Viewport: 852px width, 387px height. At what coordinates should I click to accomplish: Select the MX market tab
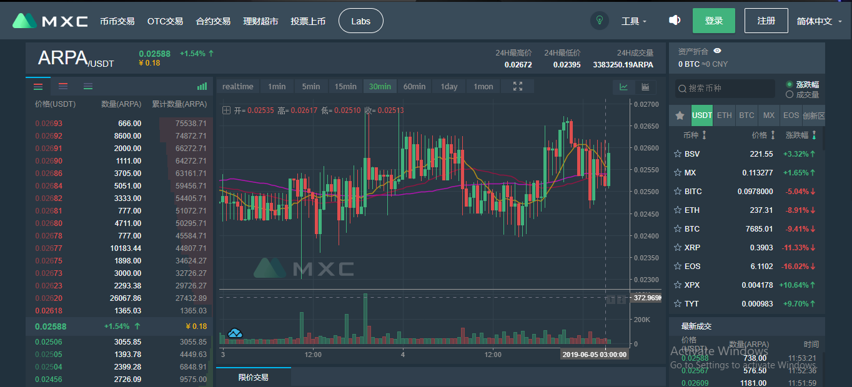[x=769, y=115]
